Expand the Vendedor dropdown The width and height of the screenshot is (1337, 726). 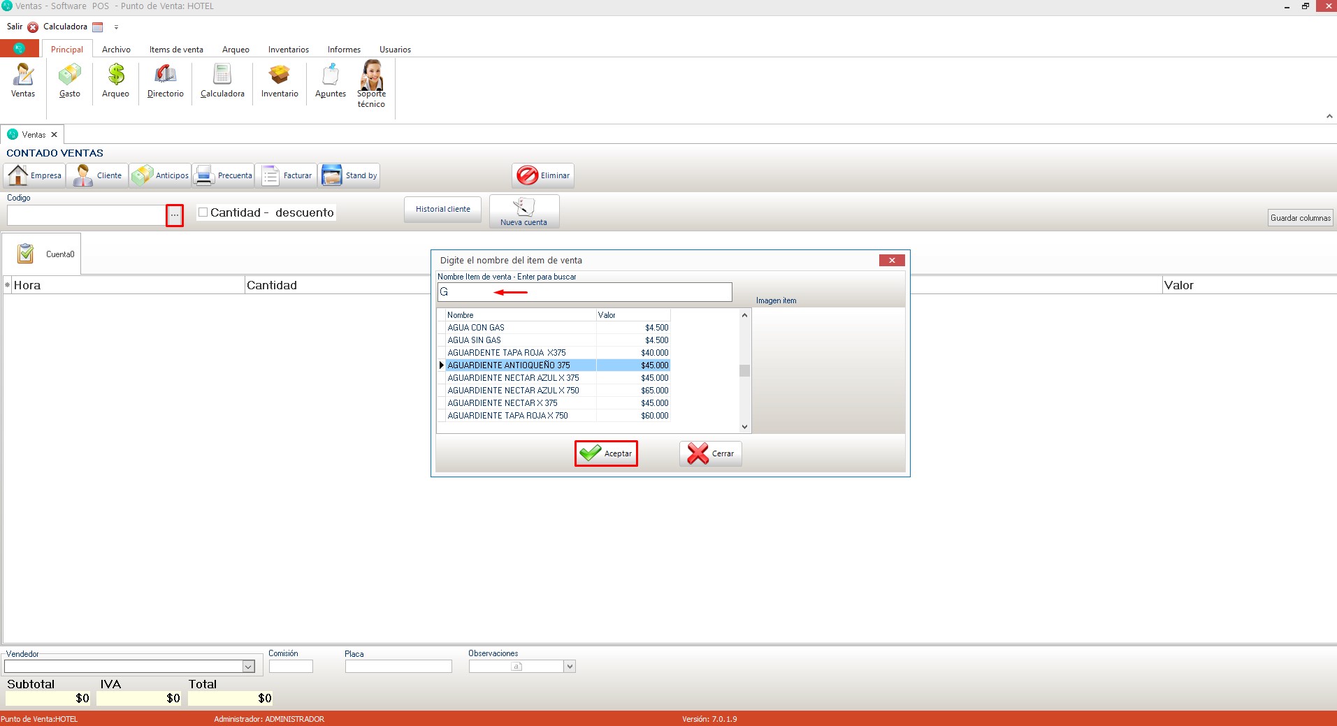(x=248, y=667)
